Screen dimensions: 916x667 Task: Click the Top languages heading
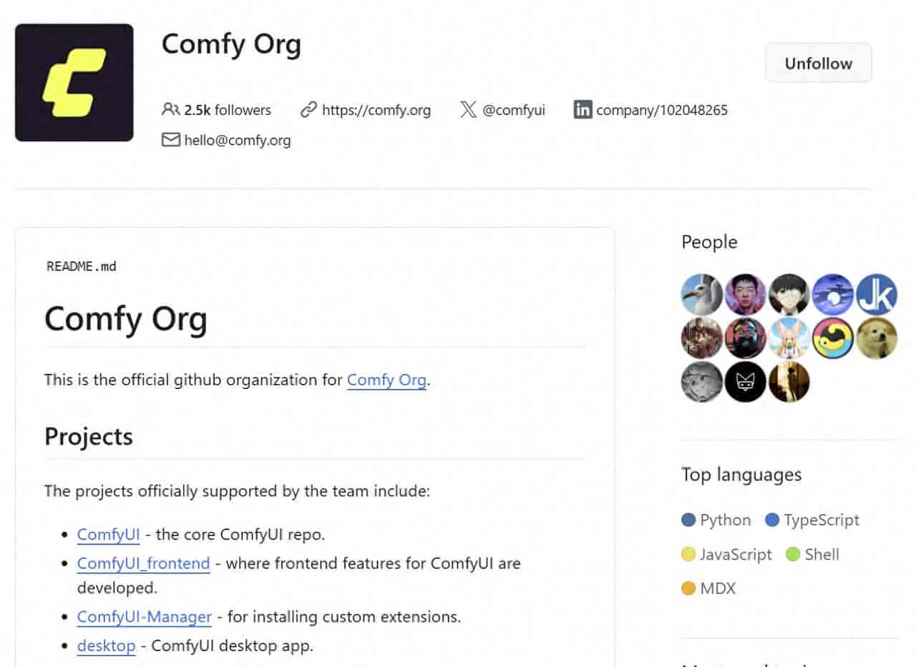741,475
